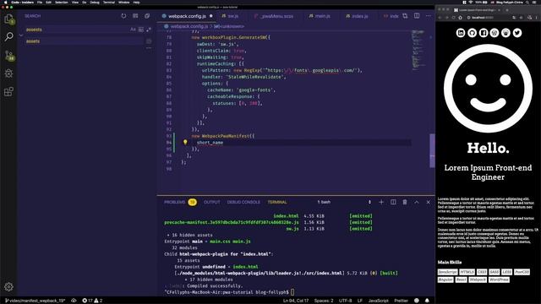Toggle Use Regular Expression in the search box
541x304 pixels.
(149, 30)
